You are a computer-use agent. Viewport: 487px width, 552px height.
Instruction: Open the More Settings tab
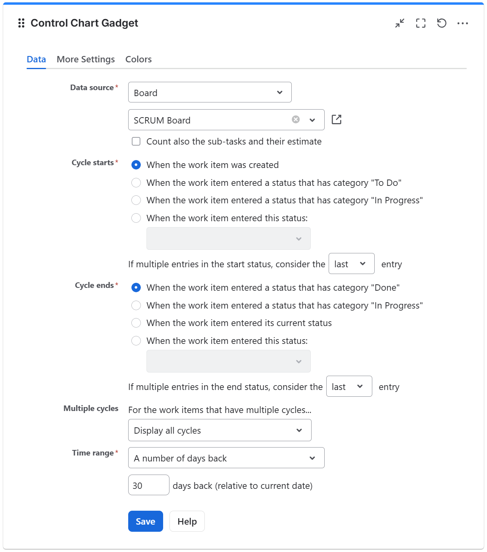(86, 59)
